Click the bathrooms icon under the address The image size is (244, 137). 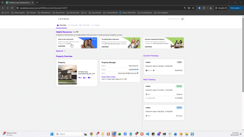pyautogui.click(x=84, y=78)
